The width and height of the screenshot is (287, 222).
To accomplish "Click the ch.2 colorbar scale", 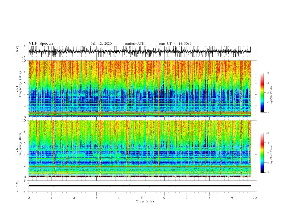I will tap(262, 153).
